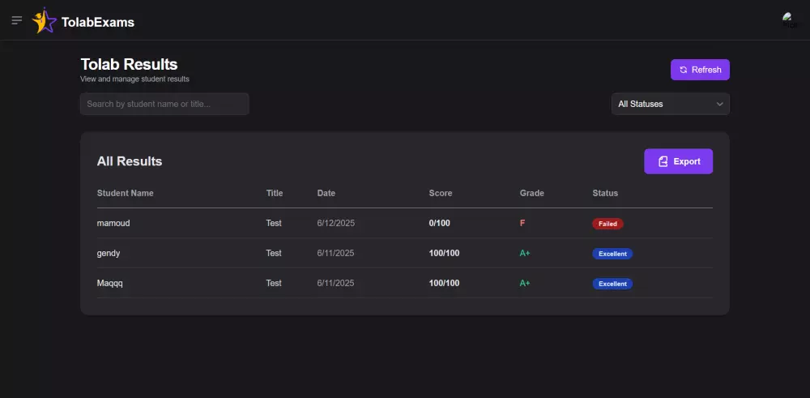Focus the student name search field
The image size is (810, 398).
click(164, 104)
